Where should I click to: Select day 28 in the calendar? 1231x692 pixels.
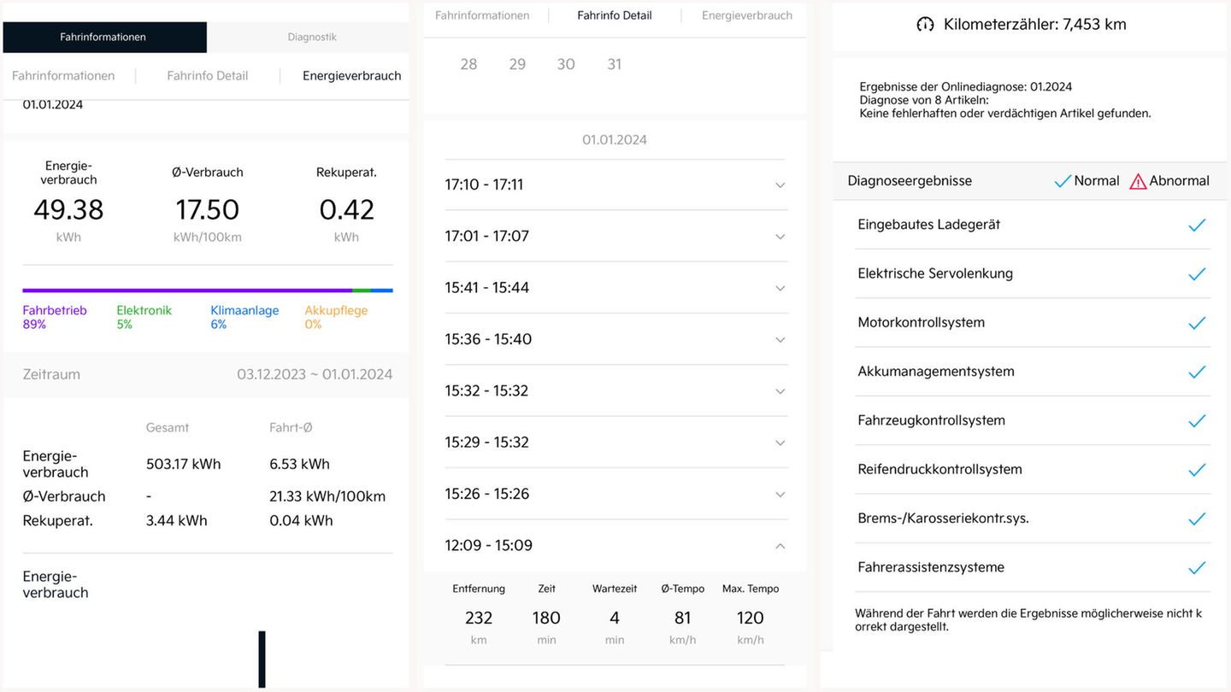click(468, 64)
